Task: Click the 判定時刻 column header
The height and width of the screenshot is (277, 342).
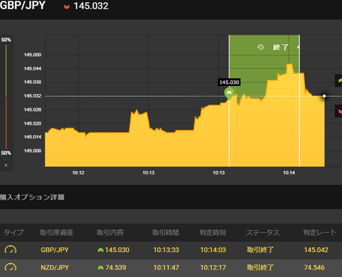Action: point(212,232)
